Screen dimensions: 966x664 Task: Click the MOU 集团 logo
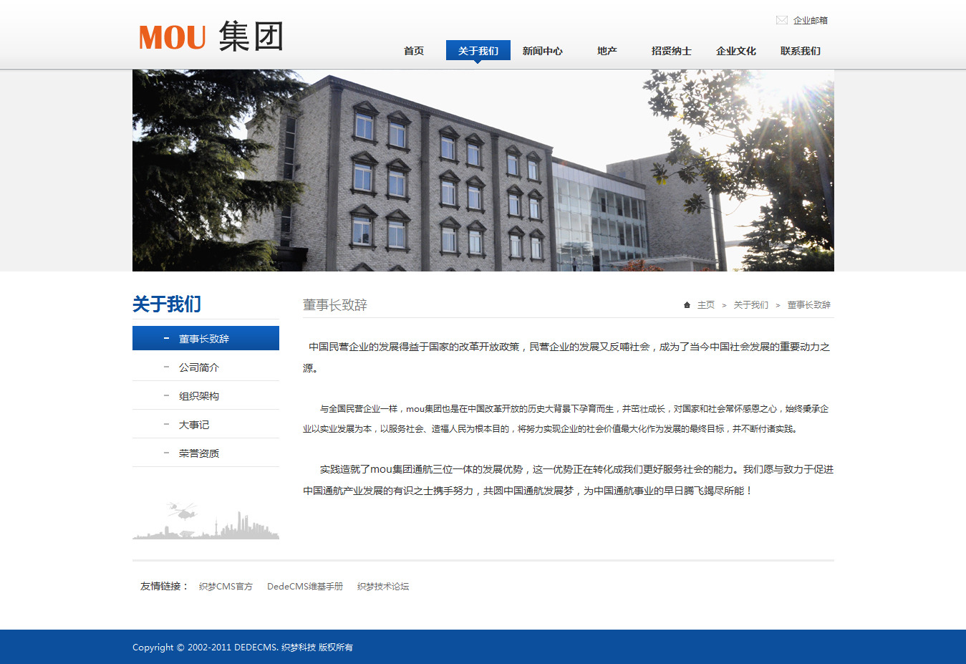(211, 37)
